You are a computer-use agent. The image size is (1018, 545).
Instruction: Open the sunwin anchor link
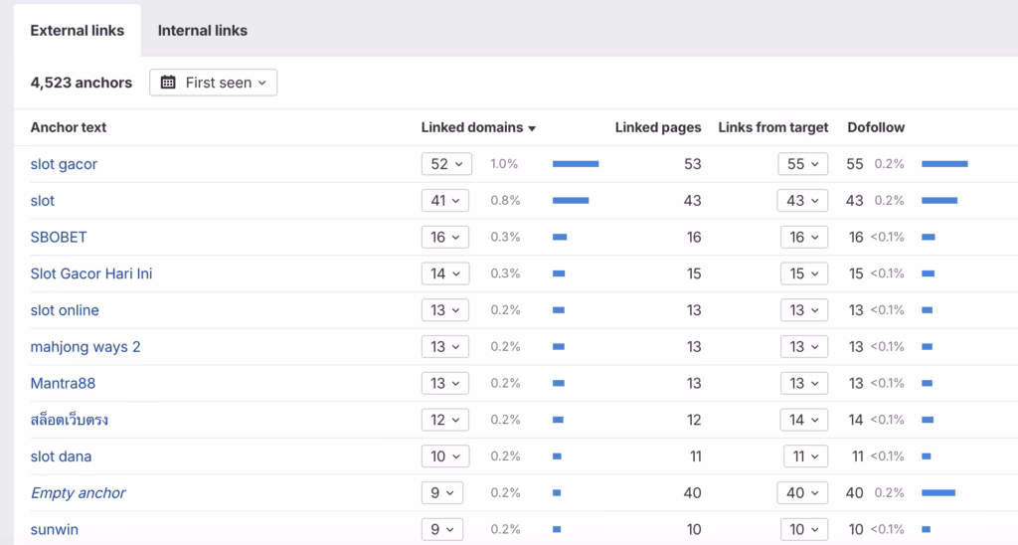pos(54,529)
